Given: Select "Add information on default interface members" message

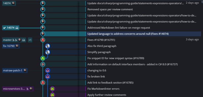Looking at the screenshot, I should click(132, 64).
